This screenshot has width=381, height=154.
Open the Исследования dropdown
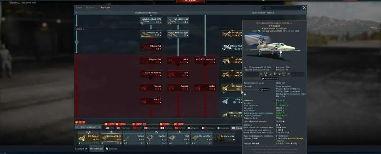pos(88,127)
